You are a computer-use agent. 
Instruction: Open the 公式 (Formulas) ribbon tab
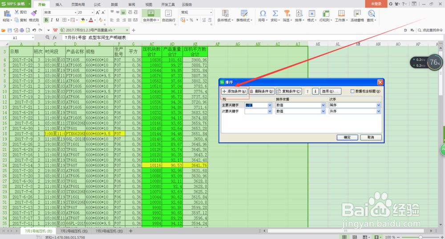97,4
